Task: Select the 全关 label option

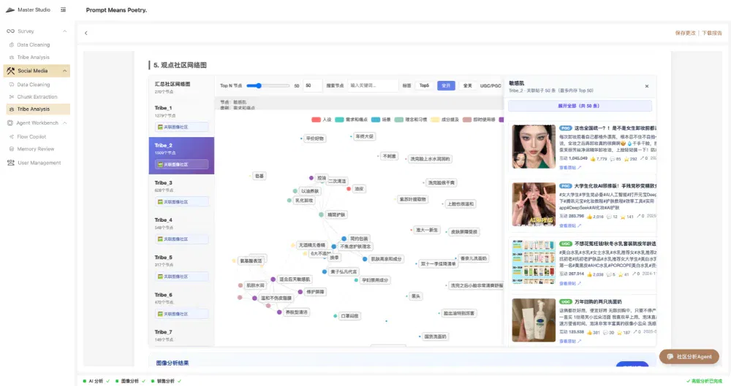Action: 467,85
